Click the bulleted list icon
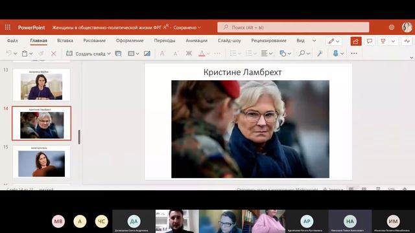The width and height of the screenshot is (415, 233). [233, 54]
